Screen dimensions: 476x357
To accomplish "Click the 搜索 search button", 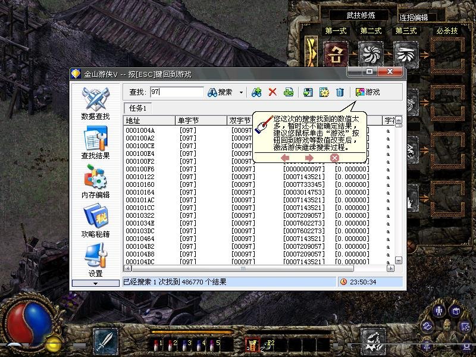I will [x=221, y=93].
